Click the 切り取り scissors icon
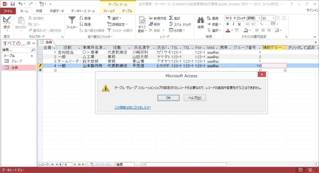The height and width of the screenshot is (173, 319). click(x=30, y=18)
